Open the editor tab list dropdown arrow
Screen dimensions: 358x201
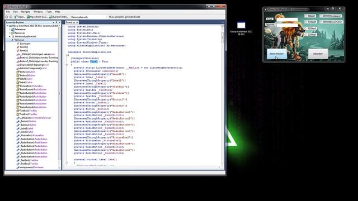point(223,22)
